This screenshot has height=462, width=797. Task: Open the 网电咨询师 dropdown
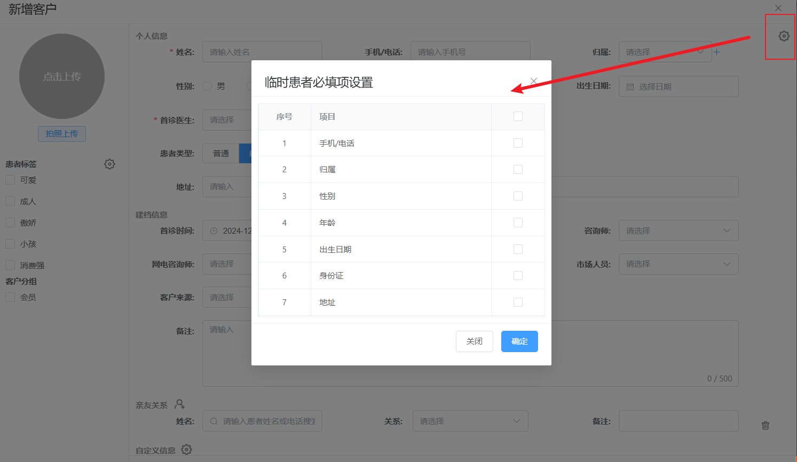[x=227, y=264]
